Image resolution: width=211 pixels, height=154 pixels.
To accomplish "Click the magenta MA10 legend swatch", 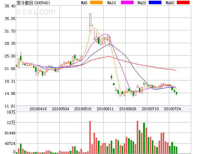I will click(x=127, y=2).
